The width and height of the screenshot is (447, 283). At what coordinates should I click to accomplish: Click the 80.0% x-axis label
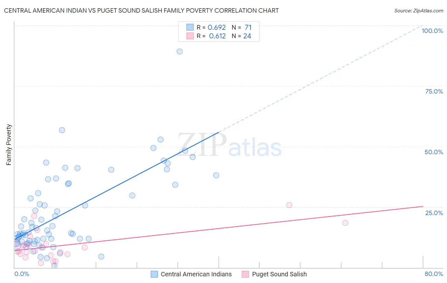point(434,274)
